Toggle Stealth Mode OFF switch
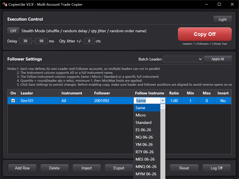 pos(13,31)
